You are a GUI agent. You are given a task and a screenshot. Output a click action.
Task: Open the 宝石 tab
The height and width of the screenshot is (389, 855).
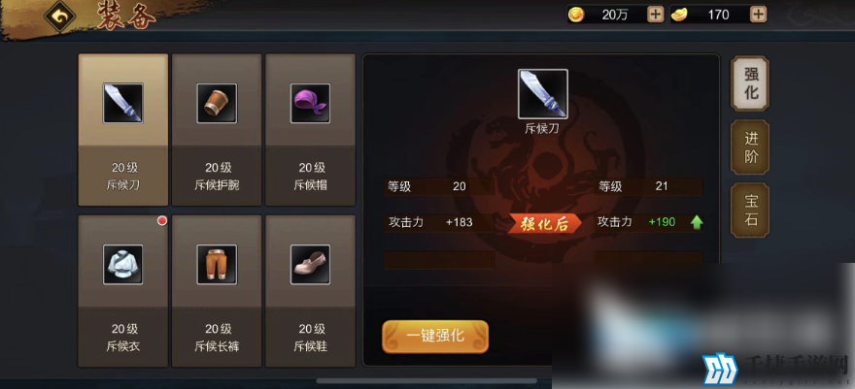point(750,211)
